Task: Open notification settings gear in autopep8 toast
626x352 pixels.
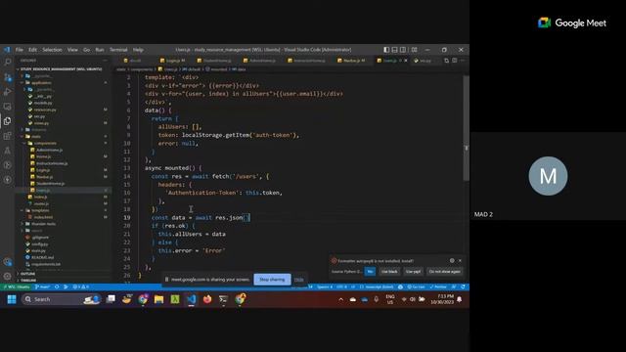Action: pos(452,261)
